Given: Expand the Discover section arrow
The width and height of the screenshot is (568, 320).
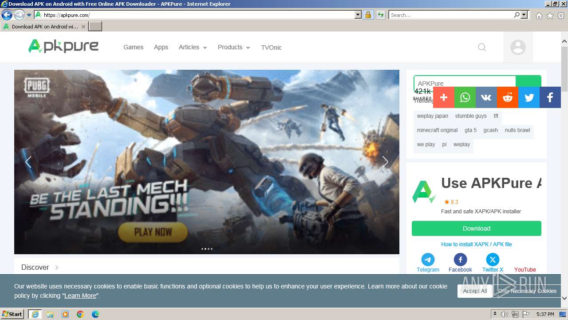Looking at the screenshot, I should click(x=57, y=268).
